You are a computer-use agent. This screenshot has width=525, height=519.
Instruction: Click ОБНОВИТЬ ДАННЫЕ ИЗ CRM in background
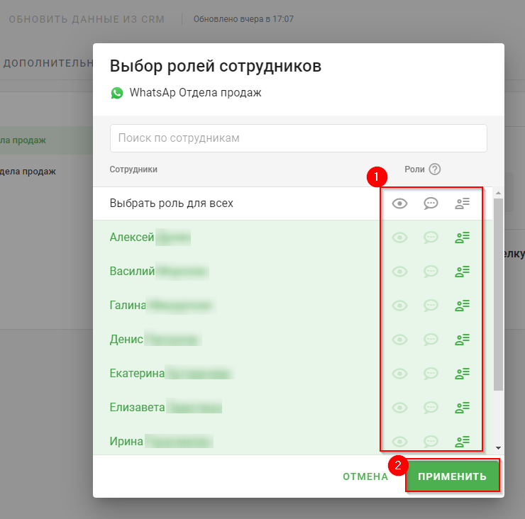(87, 19)
